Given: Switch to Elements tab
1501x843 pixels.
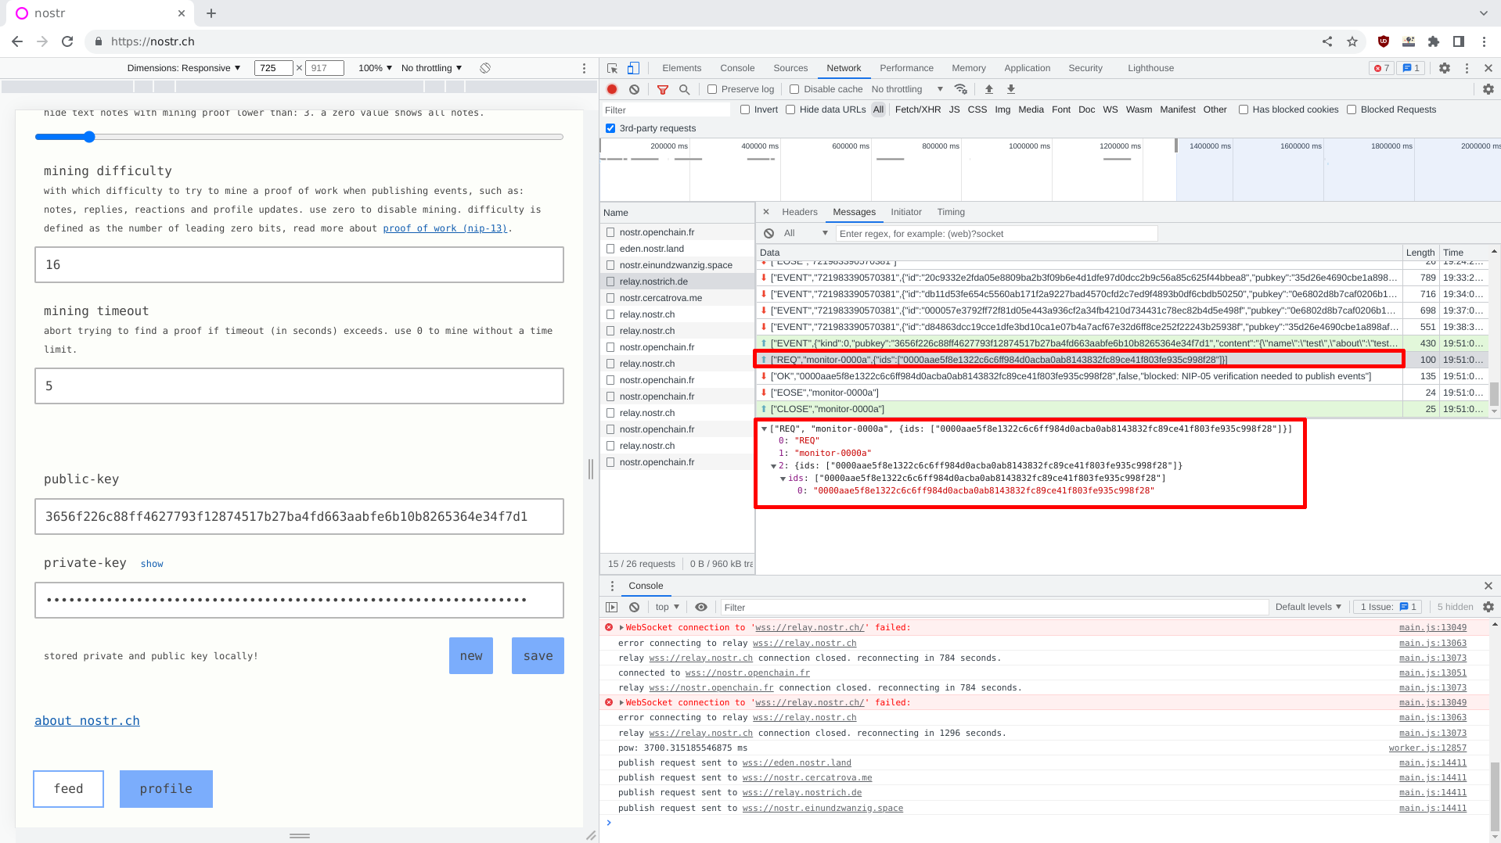Looking at the screenshot, I should (682, 68).
